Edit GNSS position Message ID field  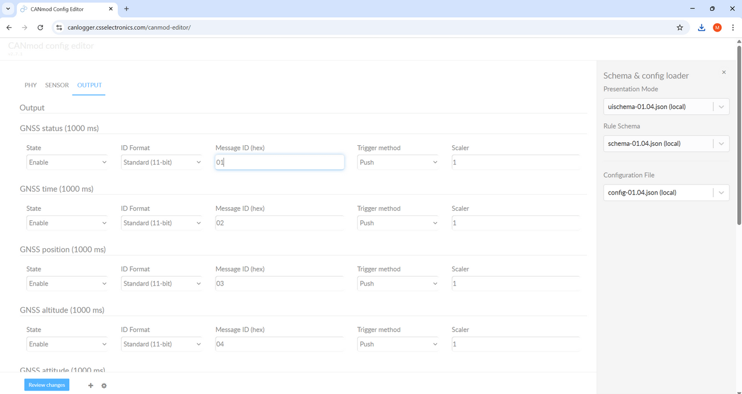[x=279, y=284]
